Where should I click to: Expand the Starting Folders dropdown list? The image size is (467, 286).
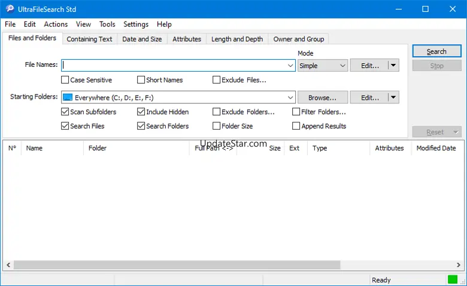tap(290, 97)
